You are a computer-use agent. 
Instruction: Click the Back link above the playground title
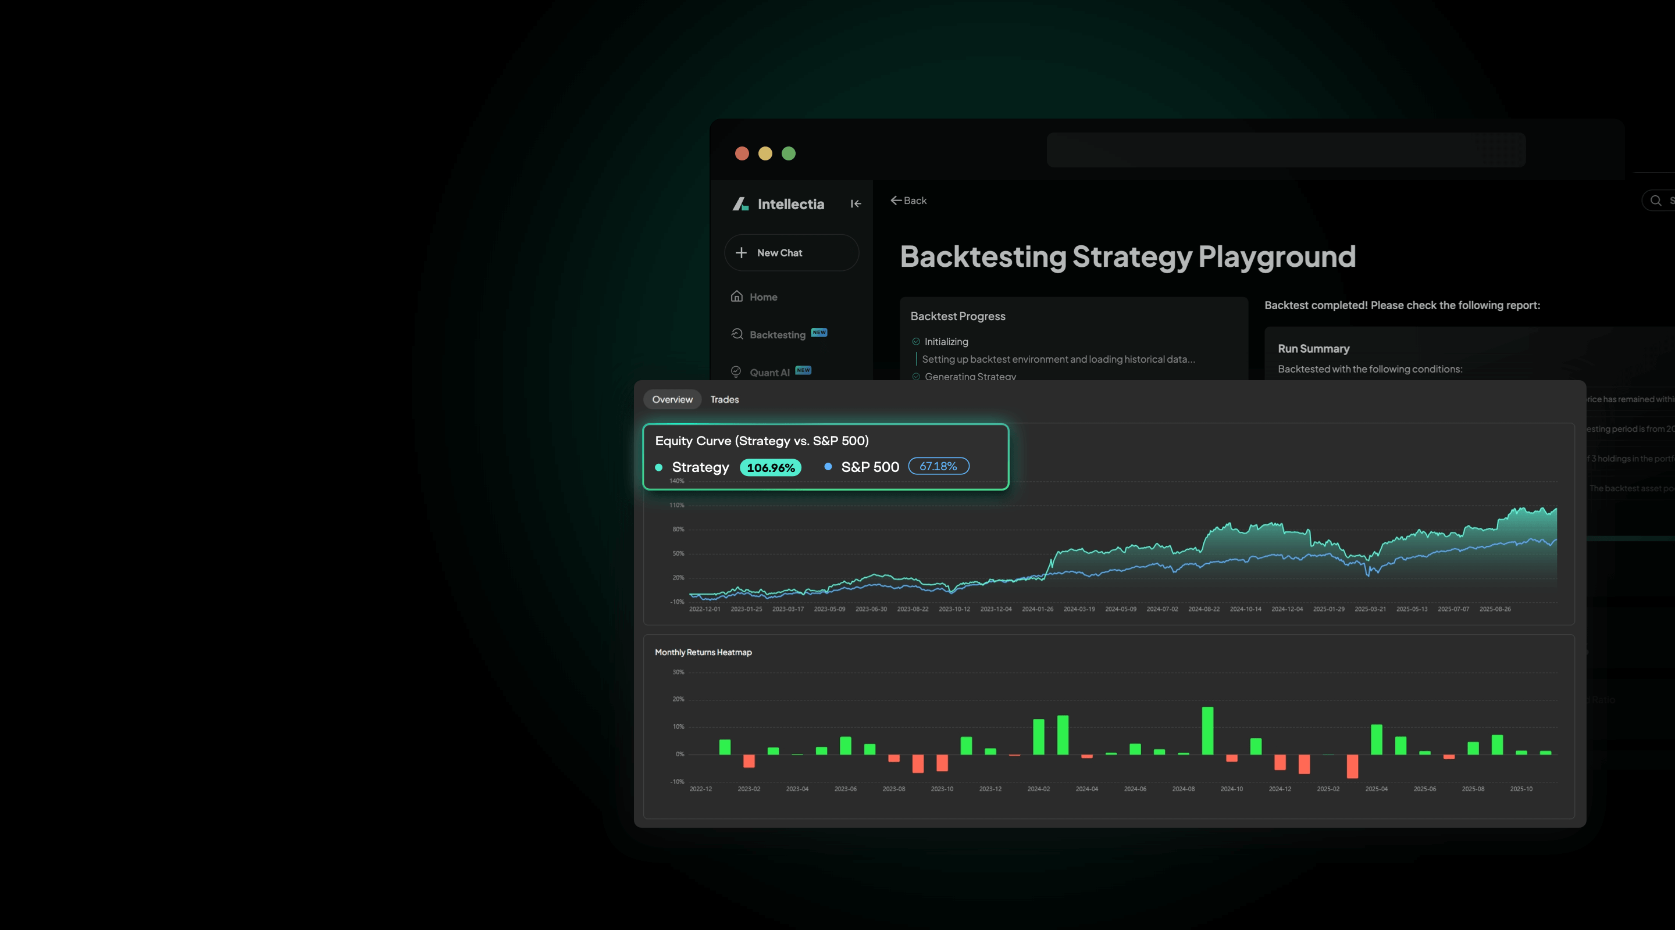point(908,200)
